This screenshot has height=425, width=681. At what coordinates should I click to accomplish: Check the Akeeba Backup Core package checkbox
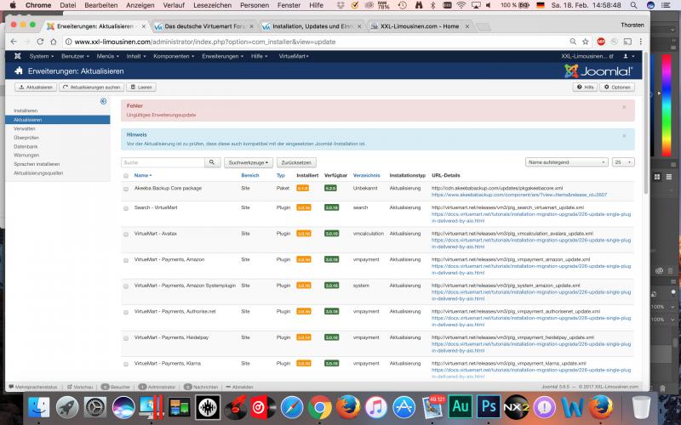126,188
